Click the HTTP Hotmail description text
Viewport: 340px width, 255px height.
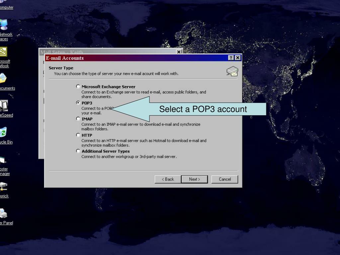tap(144, 143)
